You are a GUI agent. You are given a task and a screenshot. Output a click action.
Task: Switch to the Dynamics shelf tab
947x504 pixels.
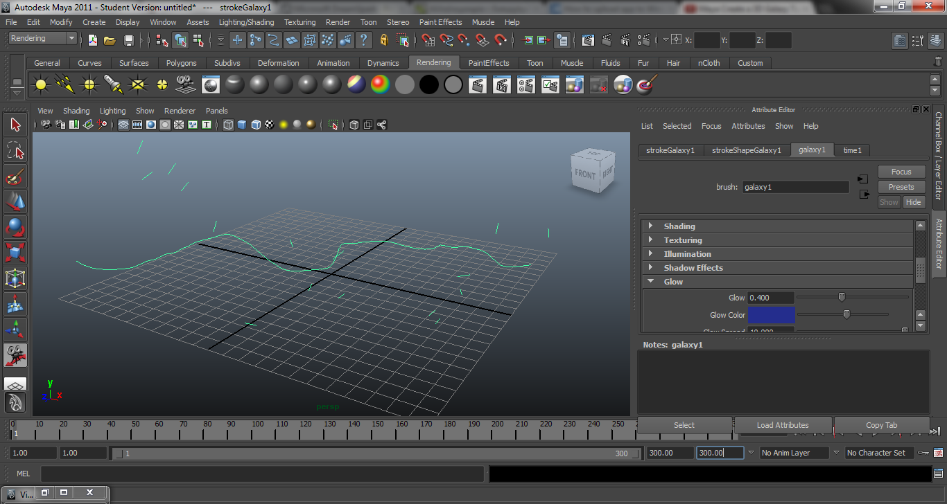383,63
